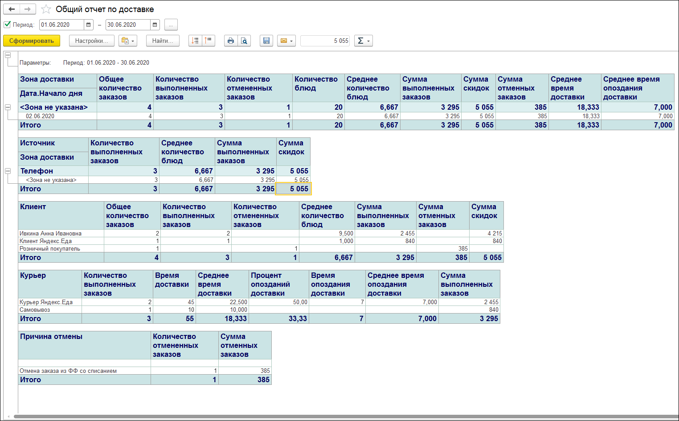Viewport: 679px width, 421px height.
Task: Open print preview with magnifier icon
Action: tap(244, 41)
